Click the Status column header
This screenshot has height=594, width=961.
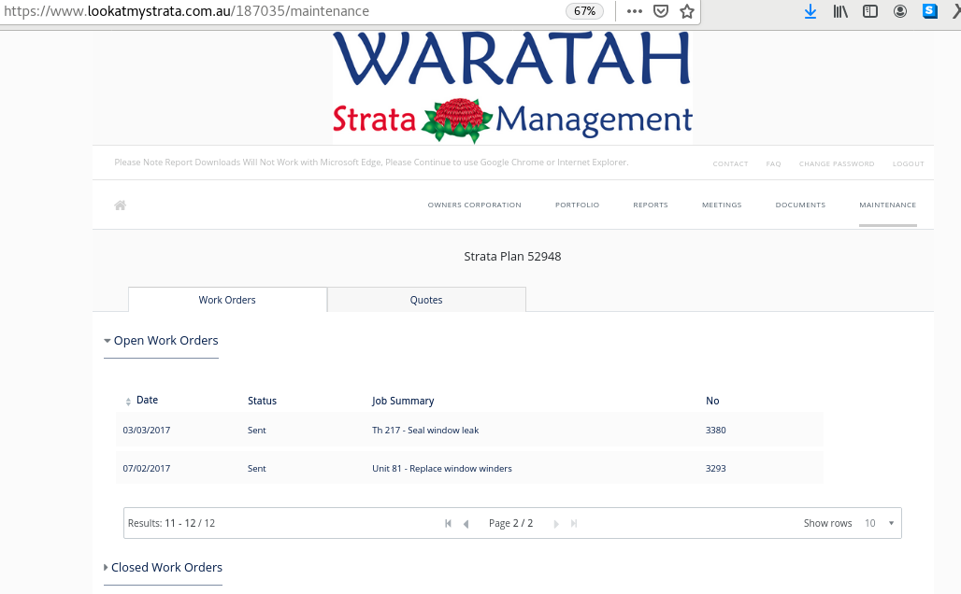(x=262, y=401)
